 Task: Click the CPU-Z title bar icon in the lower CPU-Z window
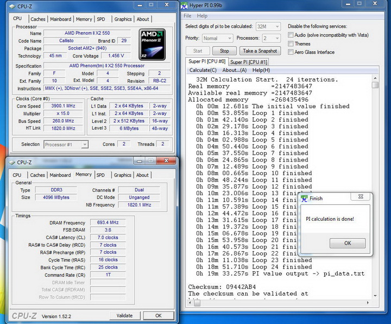(12, 163)
